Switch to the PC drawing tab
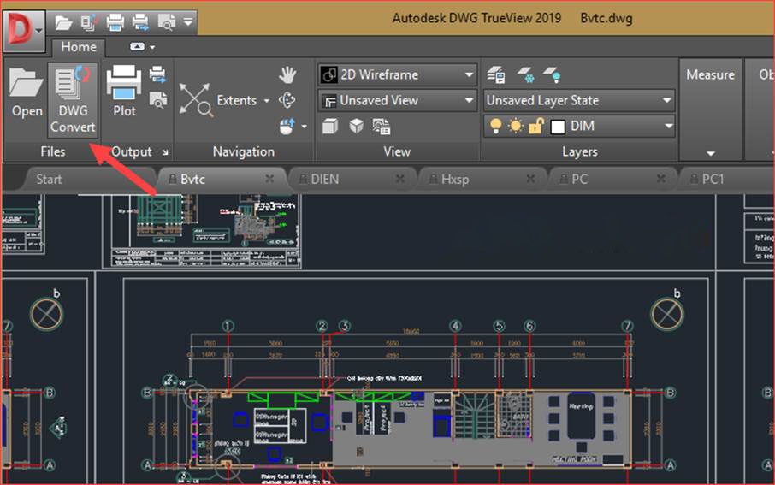This screenshot has height=485, width=775. pos(579,179)
